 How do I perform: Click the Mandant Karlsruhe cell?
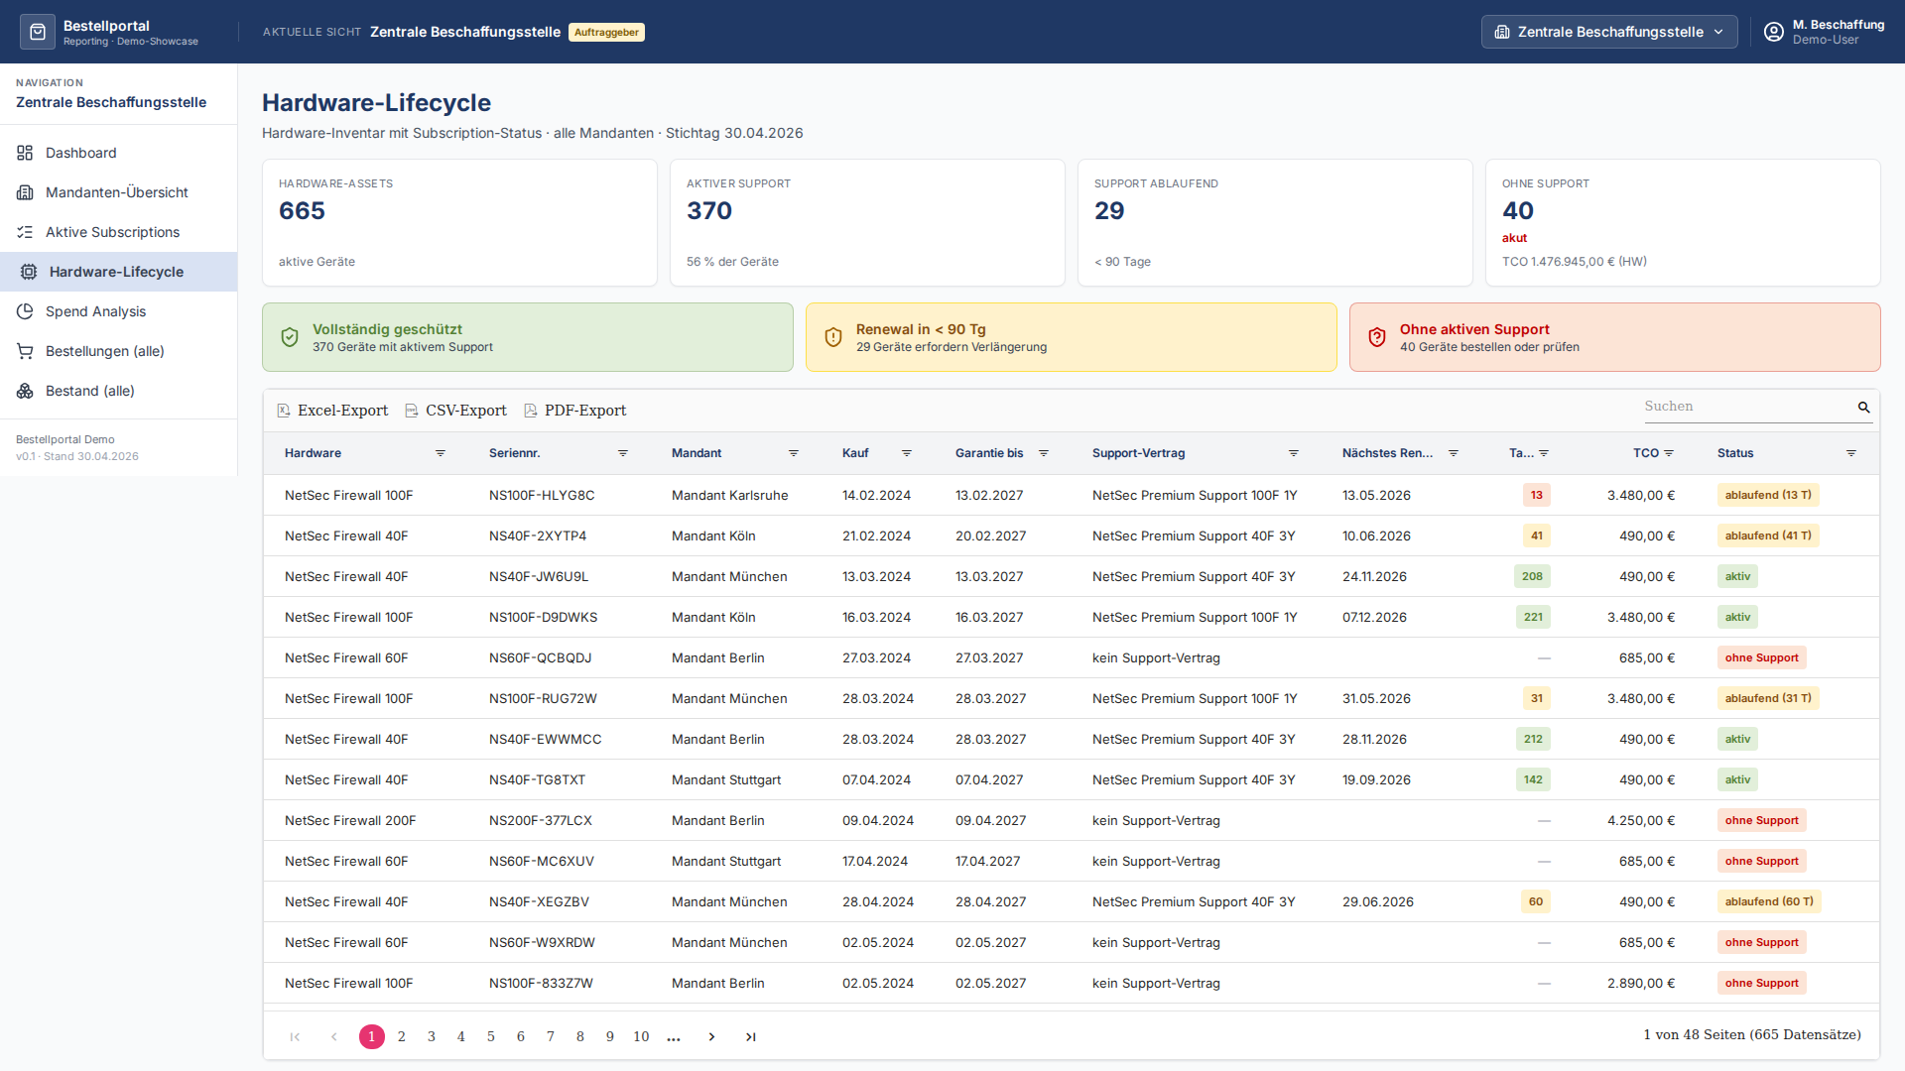pyautogui.click(x=730, y=496)
